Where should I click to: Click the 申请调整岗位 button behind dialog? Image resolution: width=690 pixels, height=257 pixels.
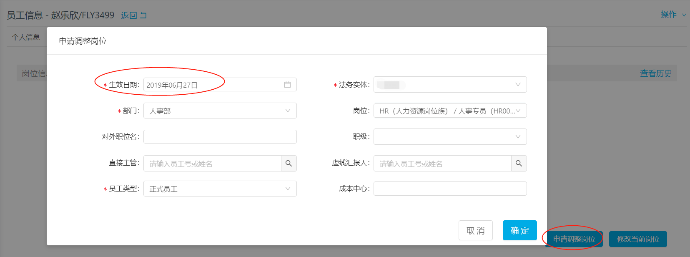tap(574, 239)
